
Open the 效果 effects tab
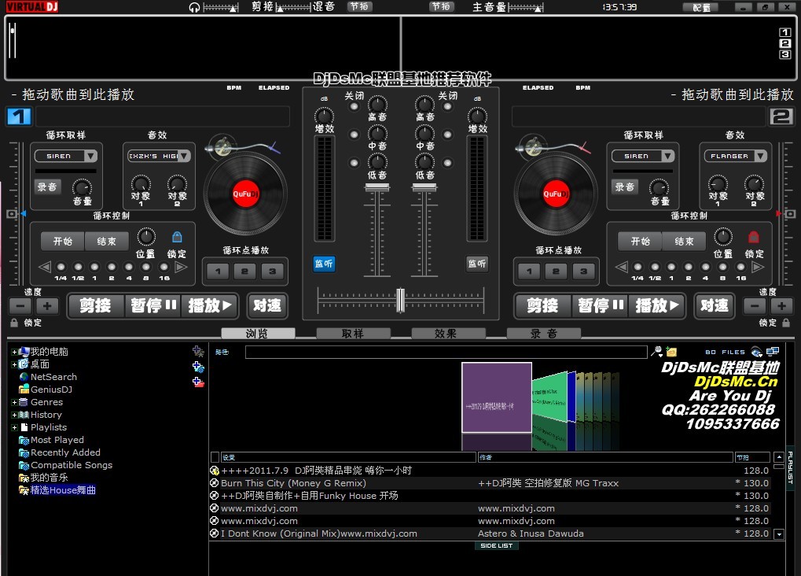446,334
